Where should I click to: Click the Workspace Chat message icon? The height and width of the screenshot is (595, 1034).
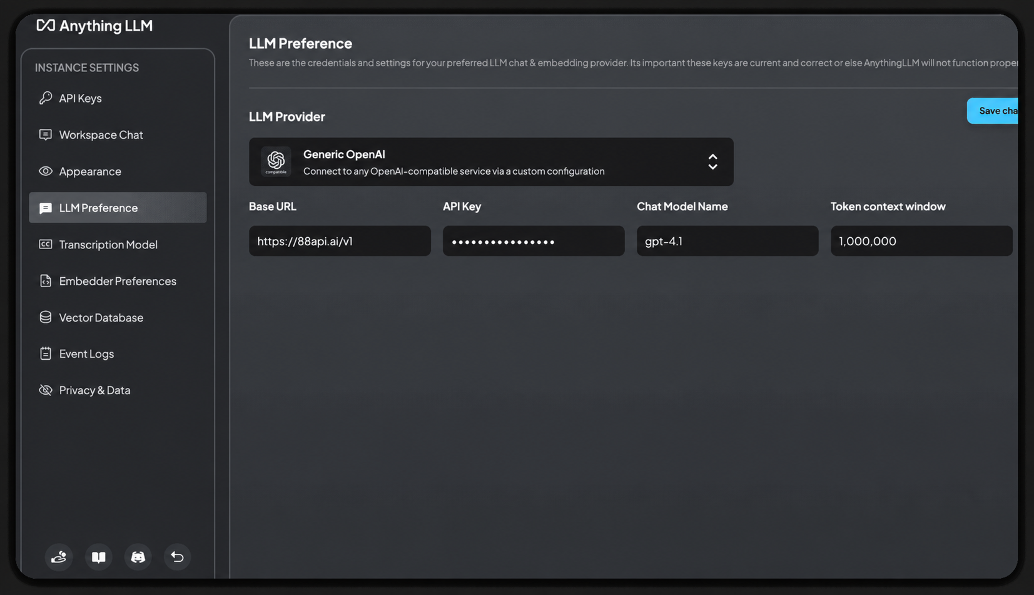46,135
